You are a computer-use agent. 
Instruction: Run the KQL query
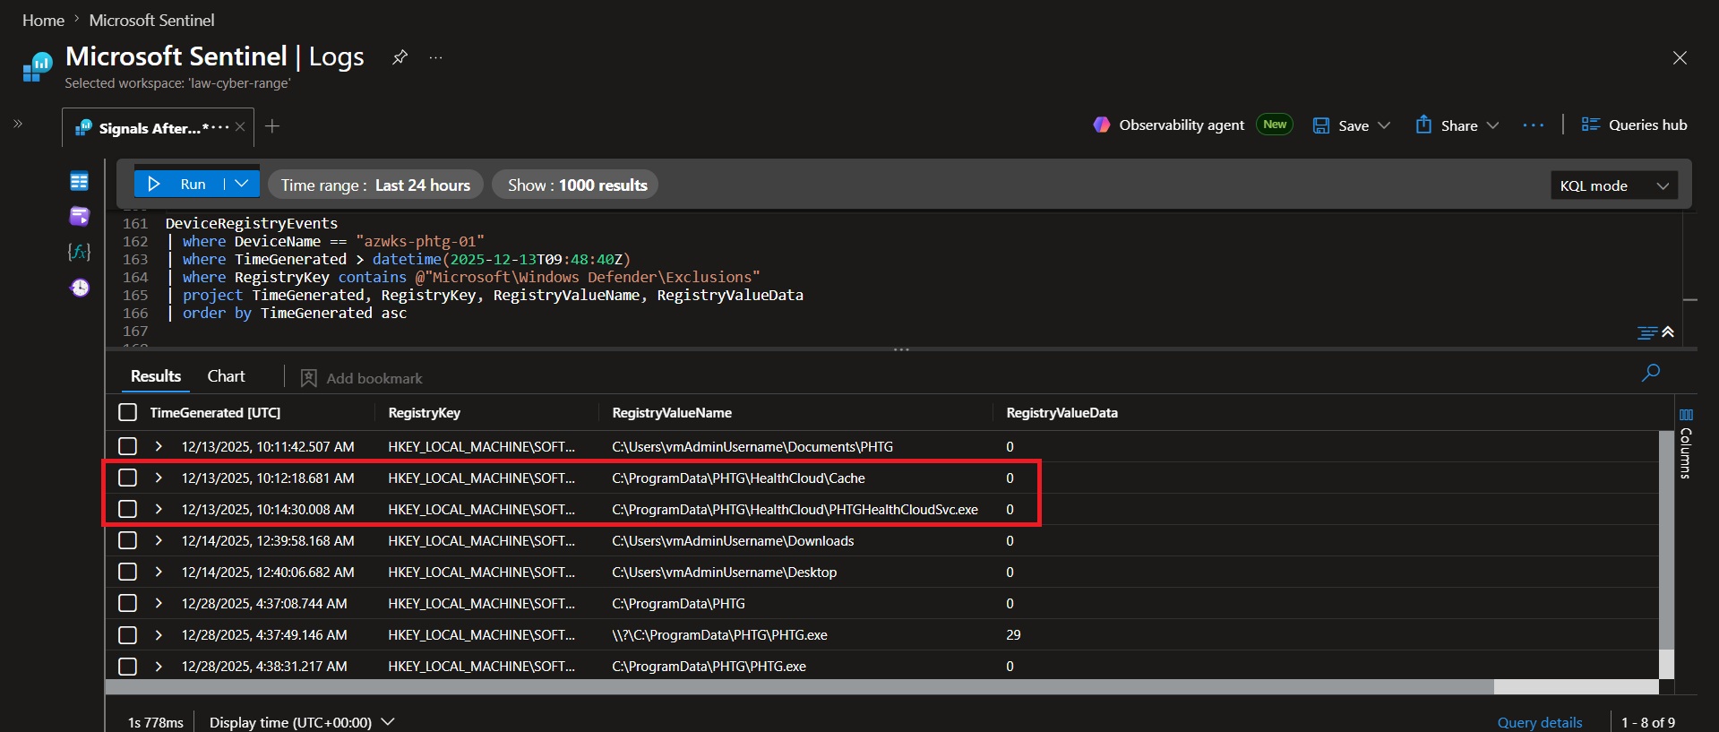[179, 184]
